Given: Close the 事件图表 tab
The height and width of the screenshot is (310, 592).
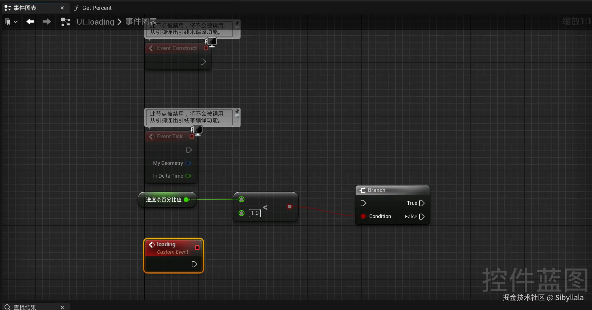Looking at the screenshot, I should (62, 8).
